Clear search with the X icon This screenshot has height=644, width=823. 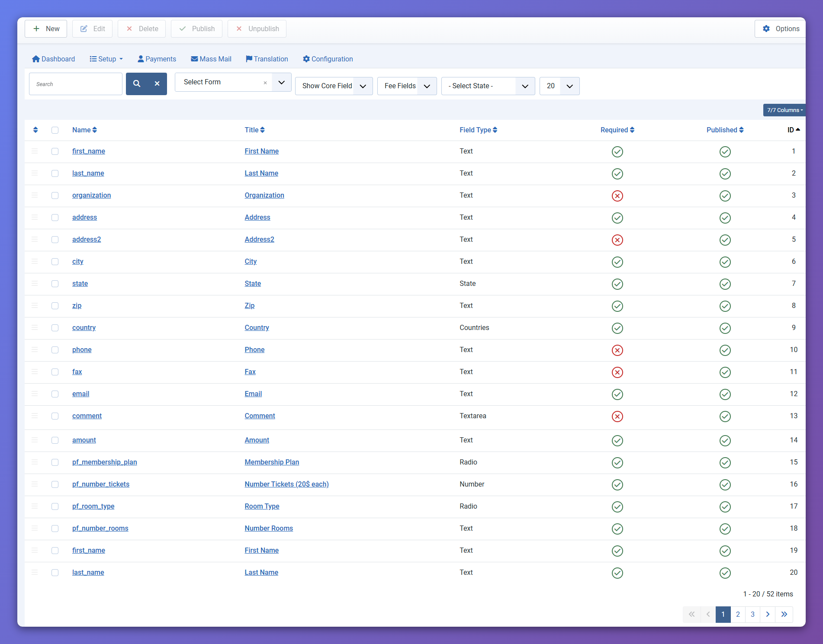click(x=157, y=84)
